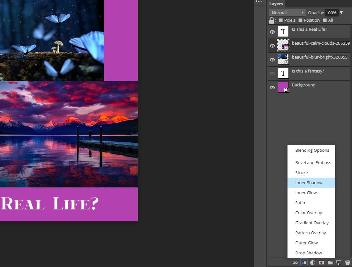
Task: Select layer name 'Is This a Real Life?'
Action: click(x=309, y=29)
